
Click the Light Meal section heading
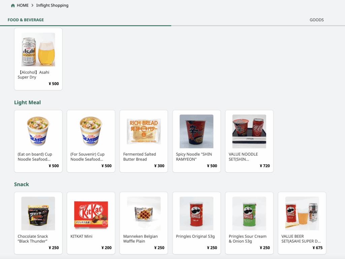click(27, 102)
